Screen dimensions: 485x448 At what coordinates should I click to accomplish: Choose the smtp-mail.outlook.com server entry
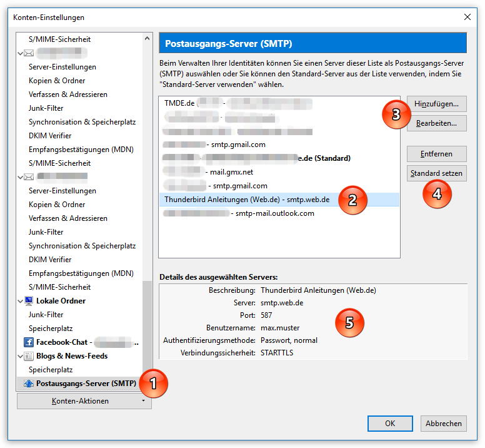(x=274, y=213)
